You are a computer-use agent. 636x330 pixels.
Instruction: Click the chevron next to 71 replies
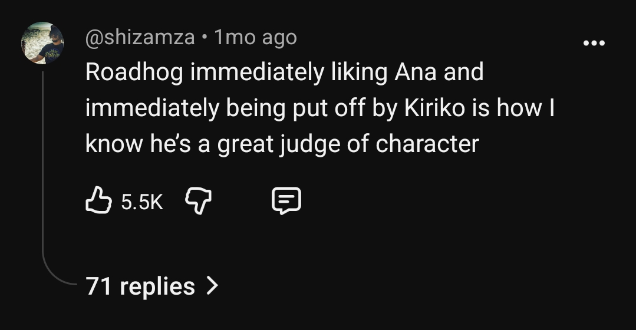click(212, 286)
